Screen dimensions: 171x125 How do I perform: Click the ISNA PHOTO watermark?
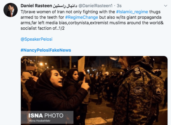[46, 116]
